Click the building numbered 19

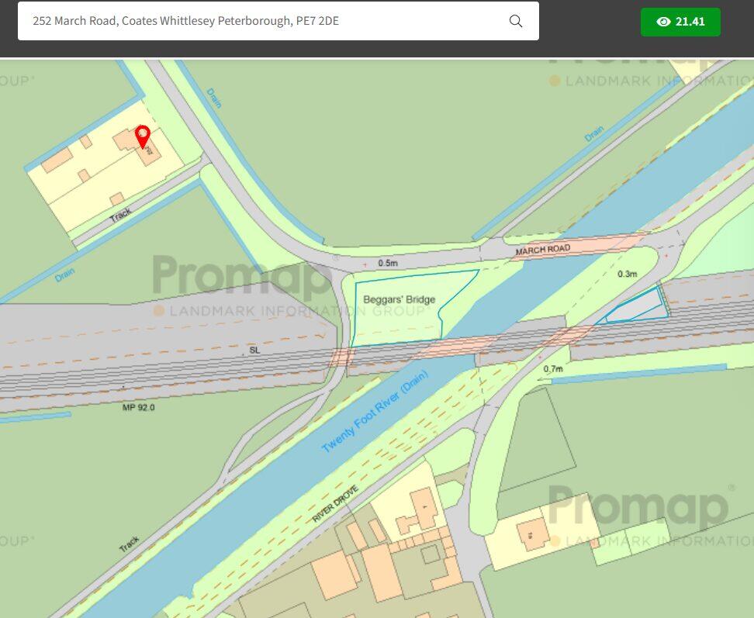tap(532, 534)
